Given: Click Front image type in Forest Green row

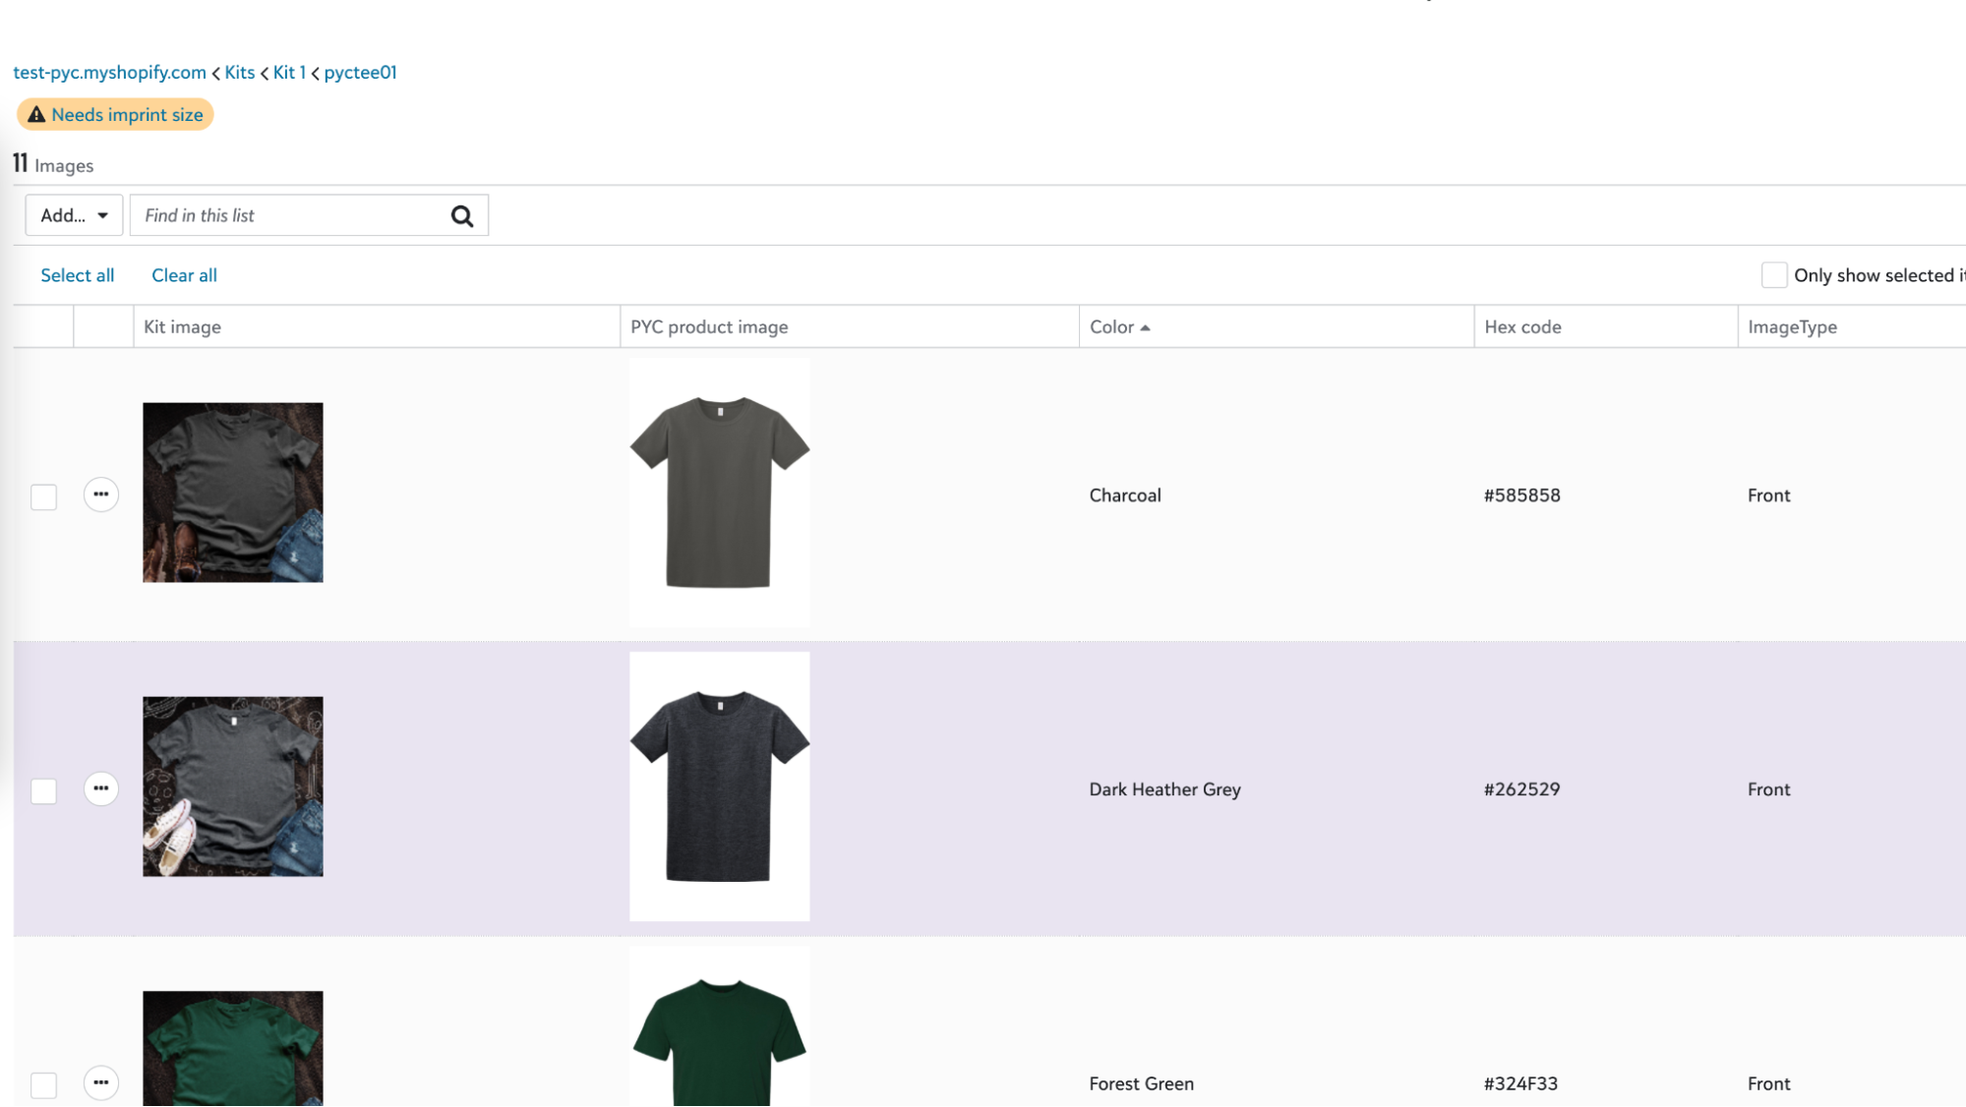Looking at the screenshot, I should [x=1768, y=1083].
